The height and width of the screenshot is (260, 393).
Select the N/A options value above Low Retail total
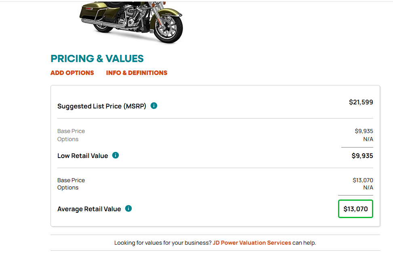pyautogui.click(x=368, y=139)
